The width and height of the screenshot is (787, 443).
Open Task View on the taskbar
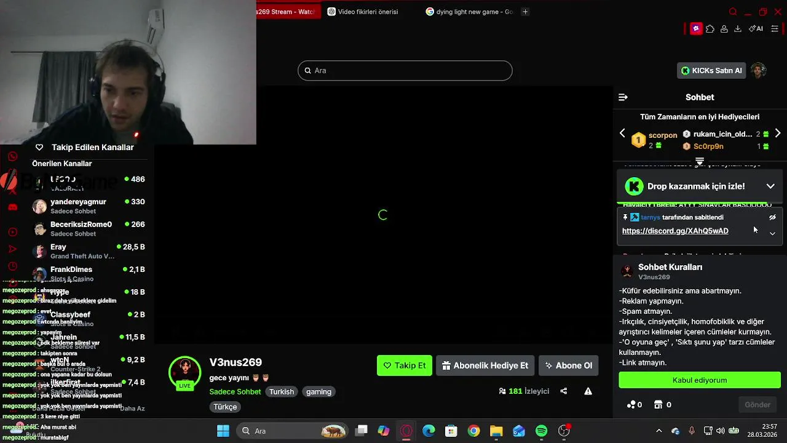coord(362,431)
